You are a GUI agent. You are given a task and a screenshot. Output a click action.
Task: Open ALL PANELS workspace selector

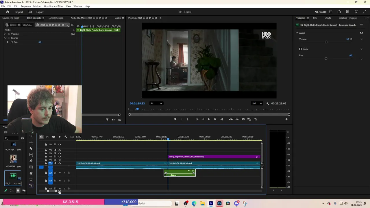coord(321,12)
